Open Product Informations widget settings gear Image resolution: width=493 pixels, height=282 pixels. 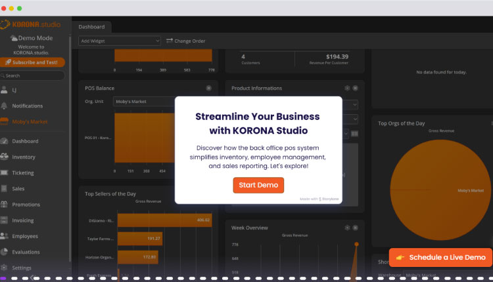[347, 88]
